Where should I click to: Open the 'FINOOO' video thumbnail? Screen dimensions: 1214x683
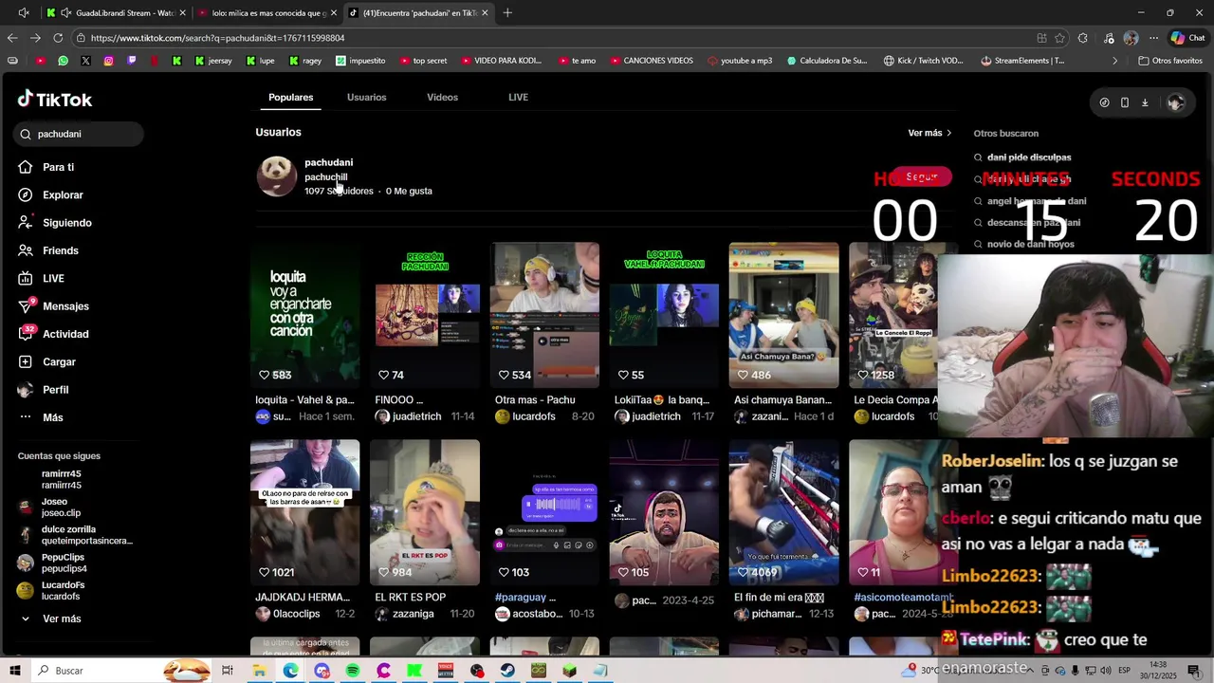click(424, 315)
